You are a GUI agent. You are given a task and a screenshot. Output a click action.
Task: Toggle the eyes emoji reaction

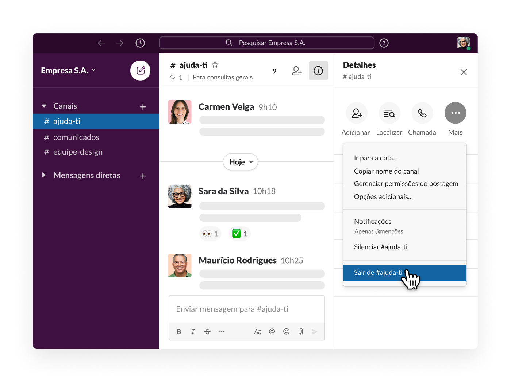(210, 234)
